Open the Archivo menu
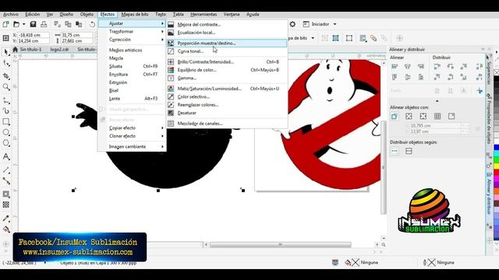The height and width of the screenshot is (280, 499). tap(10, 14)
